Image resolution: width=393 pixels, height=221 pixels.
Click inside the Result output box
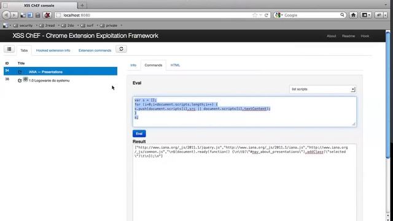244,182
